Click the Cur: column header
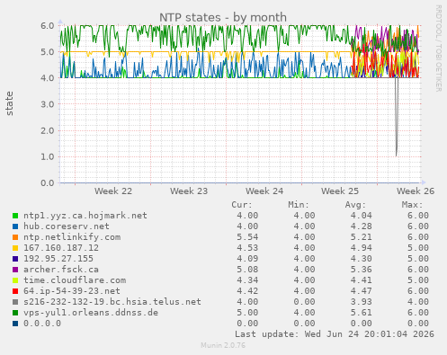 [242, 205]
